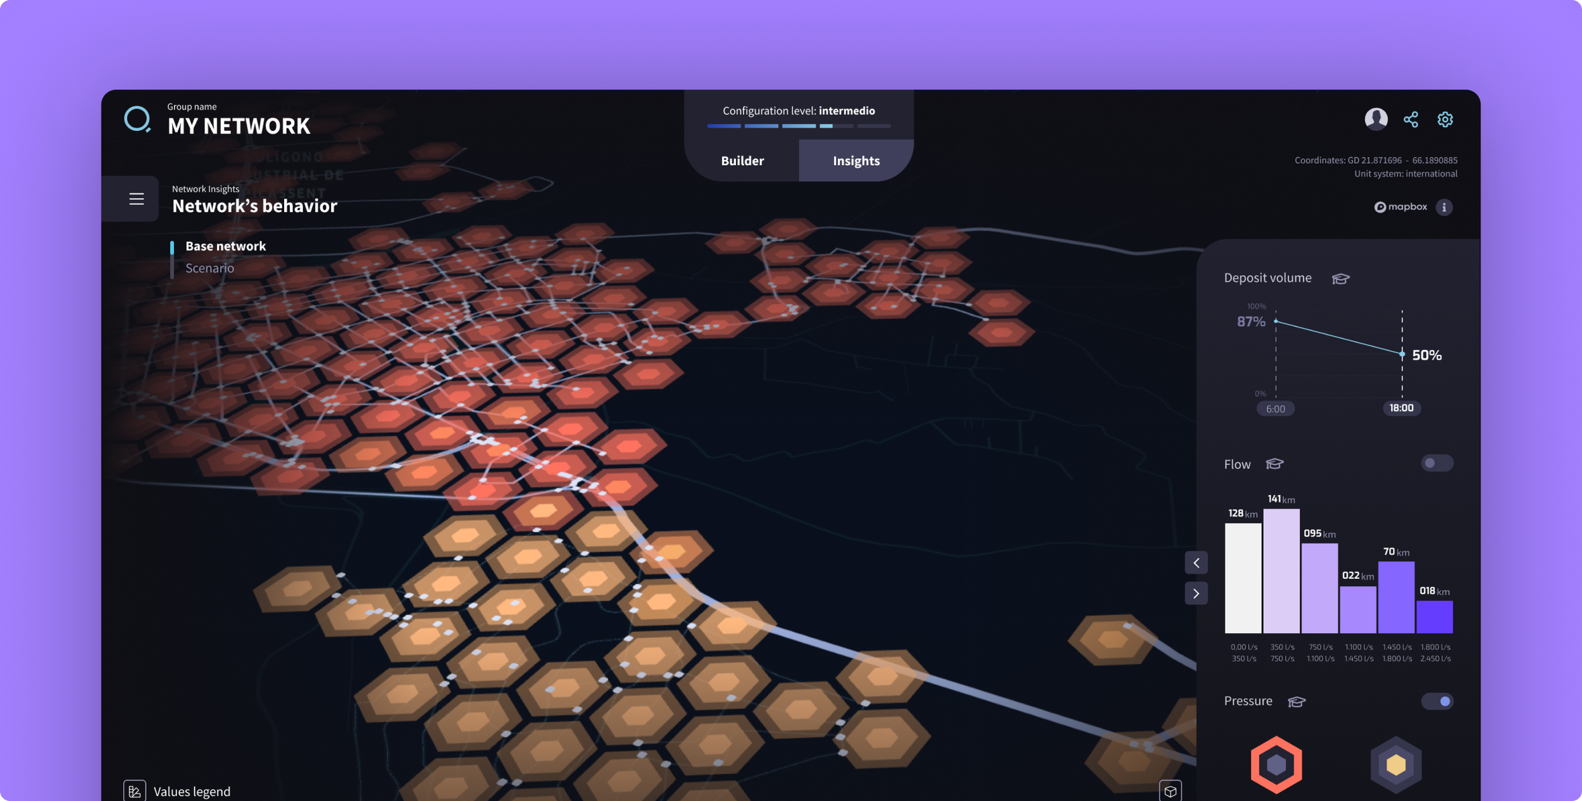Click the Pressure tutorial hat icon
Viewport: 1582px width, 801px height.
(x=1296, y=701)
